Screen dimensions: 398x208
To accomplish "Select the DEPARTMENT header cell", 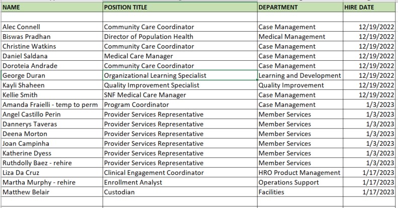I will tap(301, 7).
